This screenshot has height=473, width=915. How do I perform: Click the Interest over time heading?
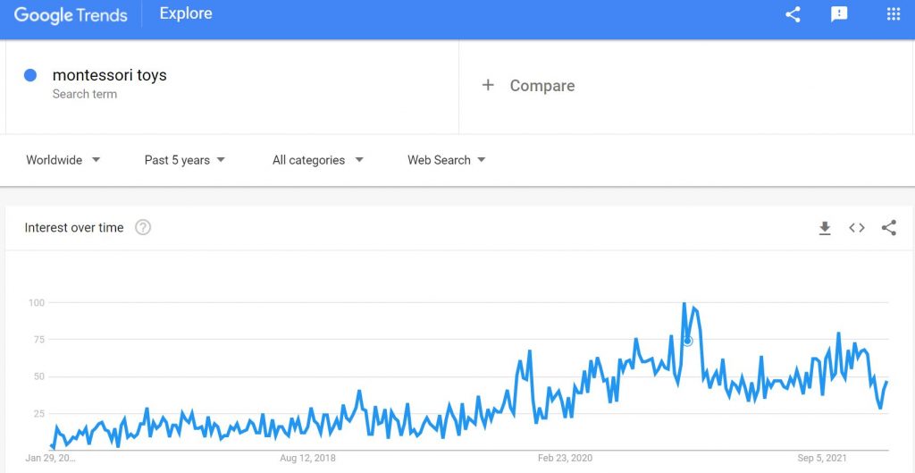coord(74,228)
